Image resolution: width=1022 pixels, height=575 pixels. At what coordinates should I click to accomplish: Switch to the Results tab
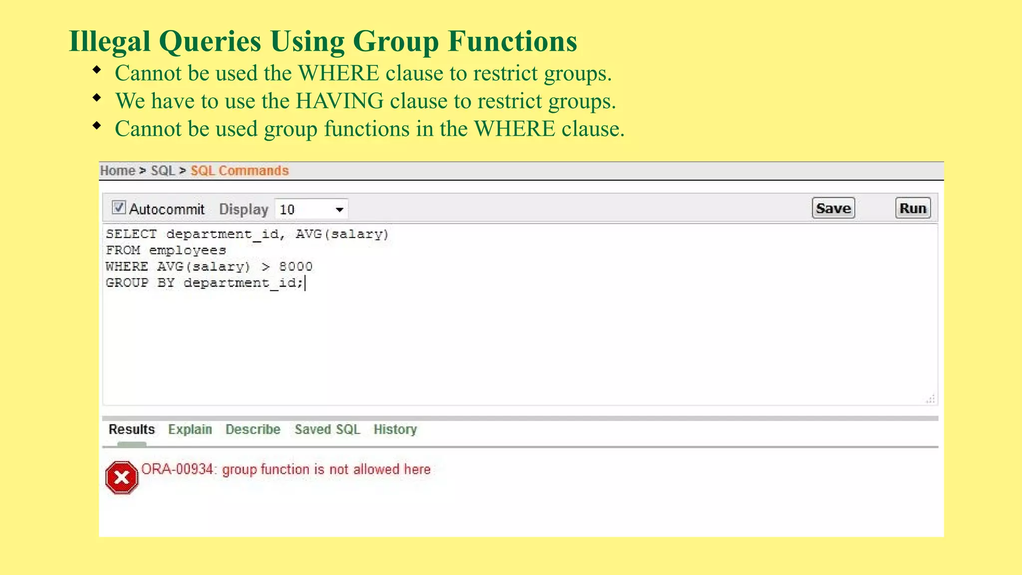click(132, 429)
